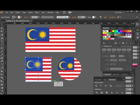Click the Opacity value field
This screenshot has height=105, width=140.
pos(81,17)
